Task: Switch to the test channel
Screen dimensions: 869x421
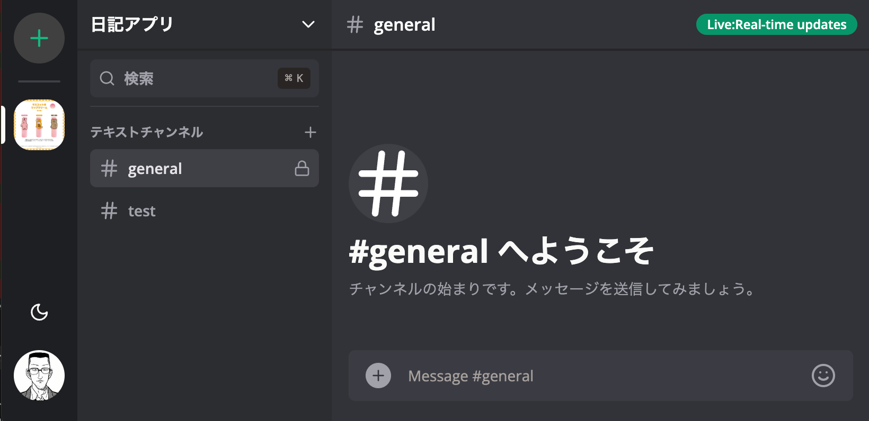Action: 142,211
